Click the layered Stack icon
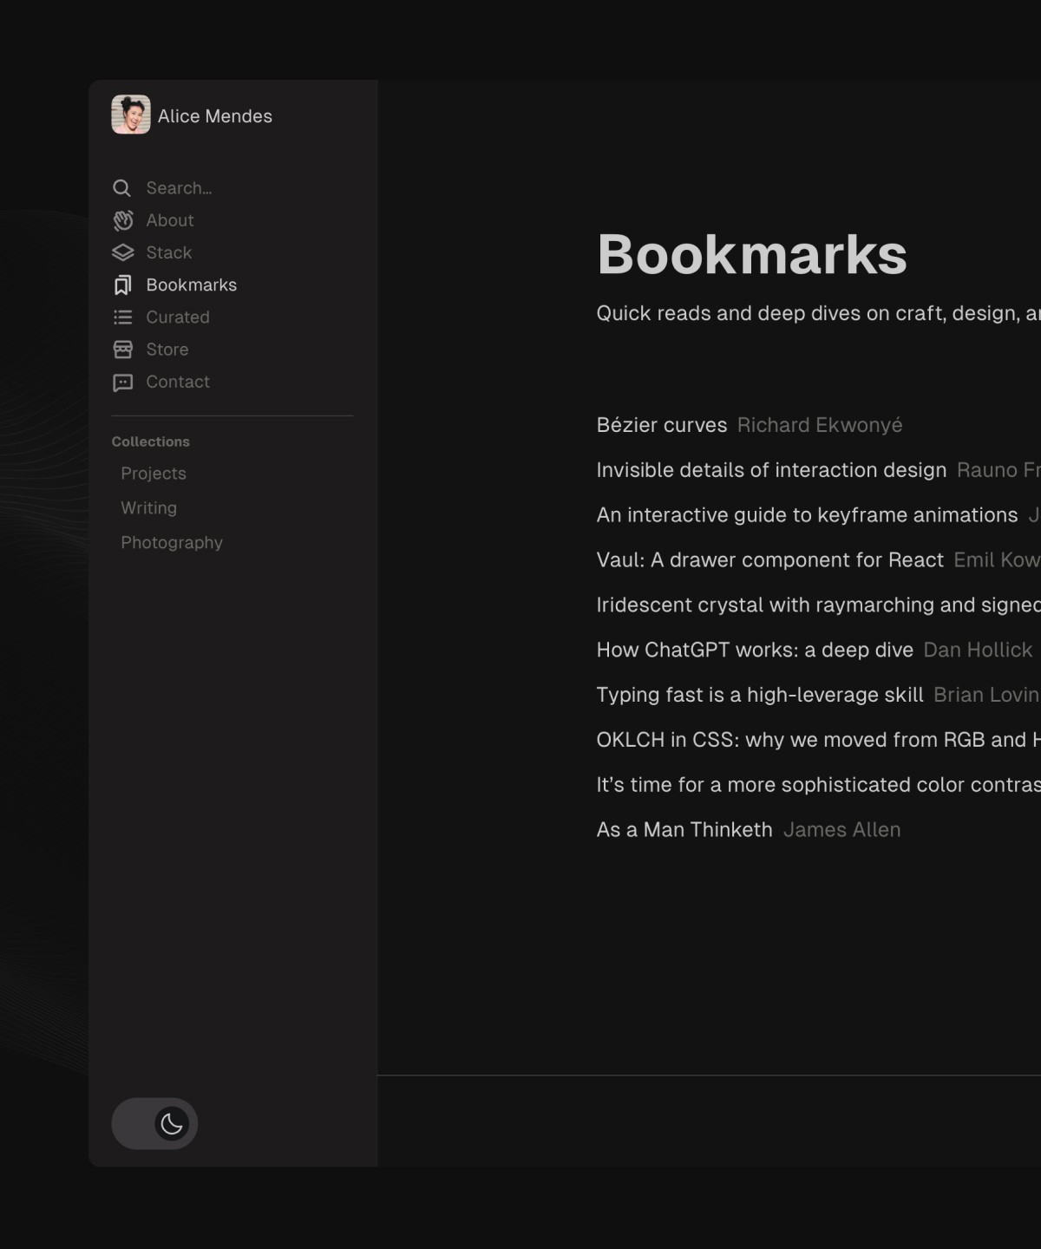Screen dimensions: 1041x1249 tap(121, 252)
